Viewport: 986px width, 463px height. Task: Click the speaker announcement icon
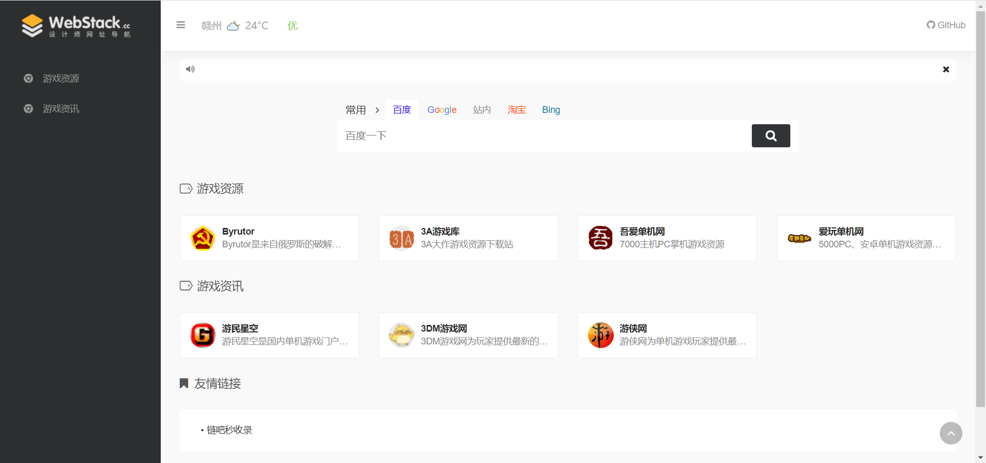coord(191,69)
